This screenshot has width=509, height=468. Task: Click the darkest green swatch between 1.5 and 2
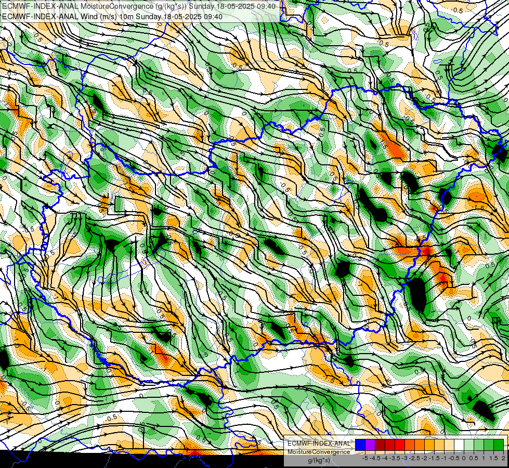[x=499, y=445]
